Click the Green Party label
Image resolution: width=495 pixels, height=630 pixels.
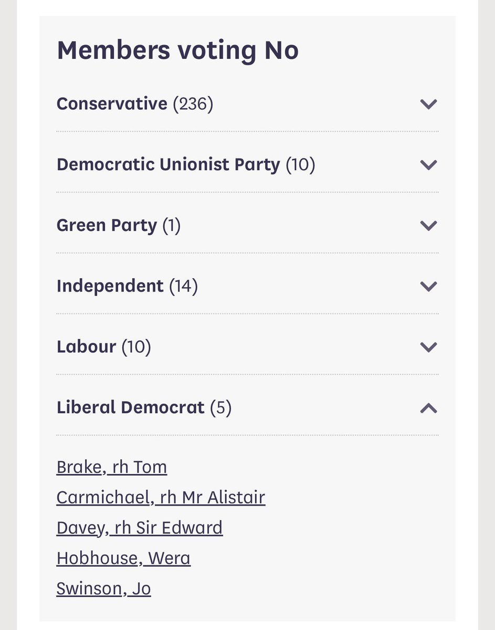click(107, 226)
